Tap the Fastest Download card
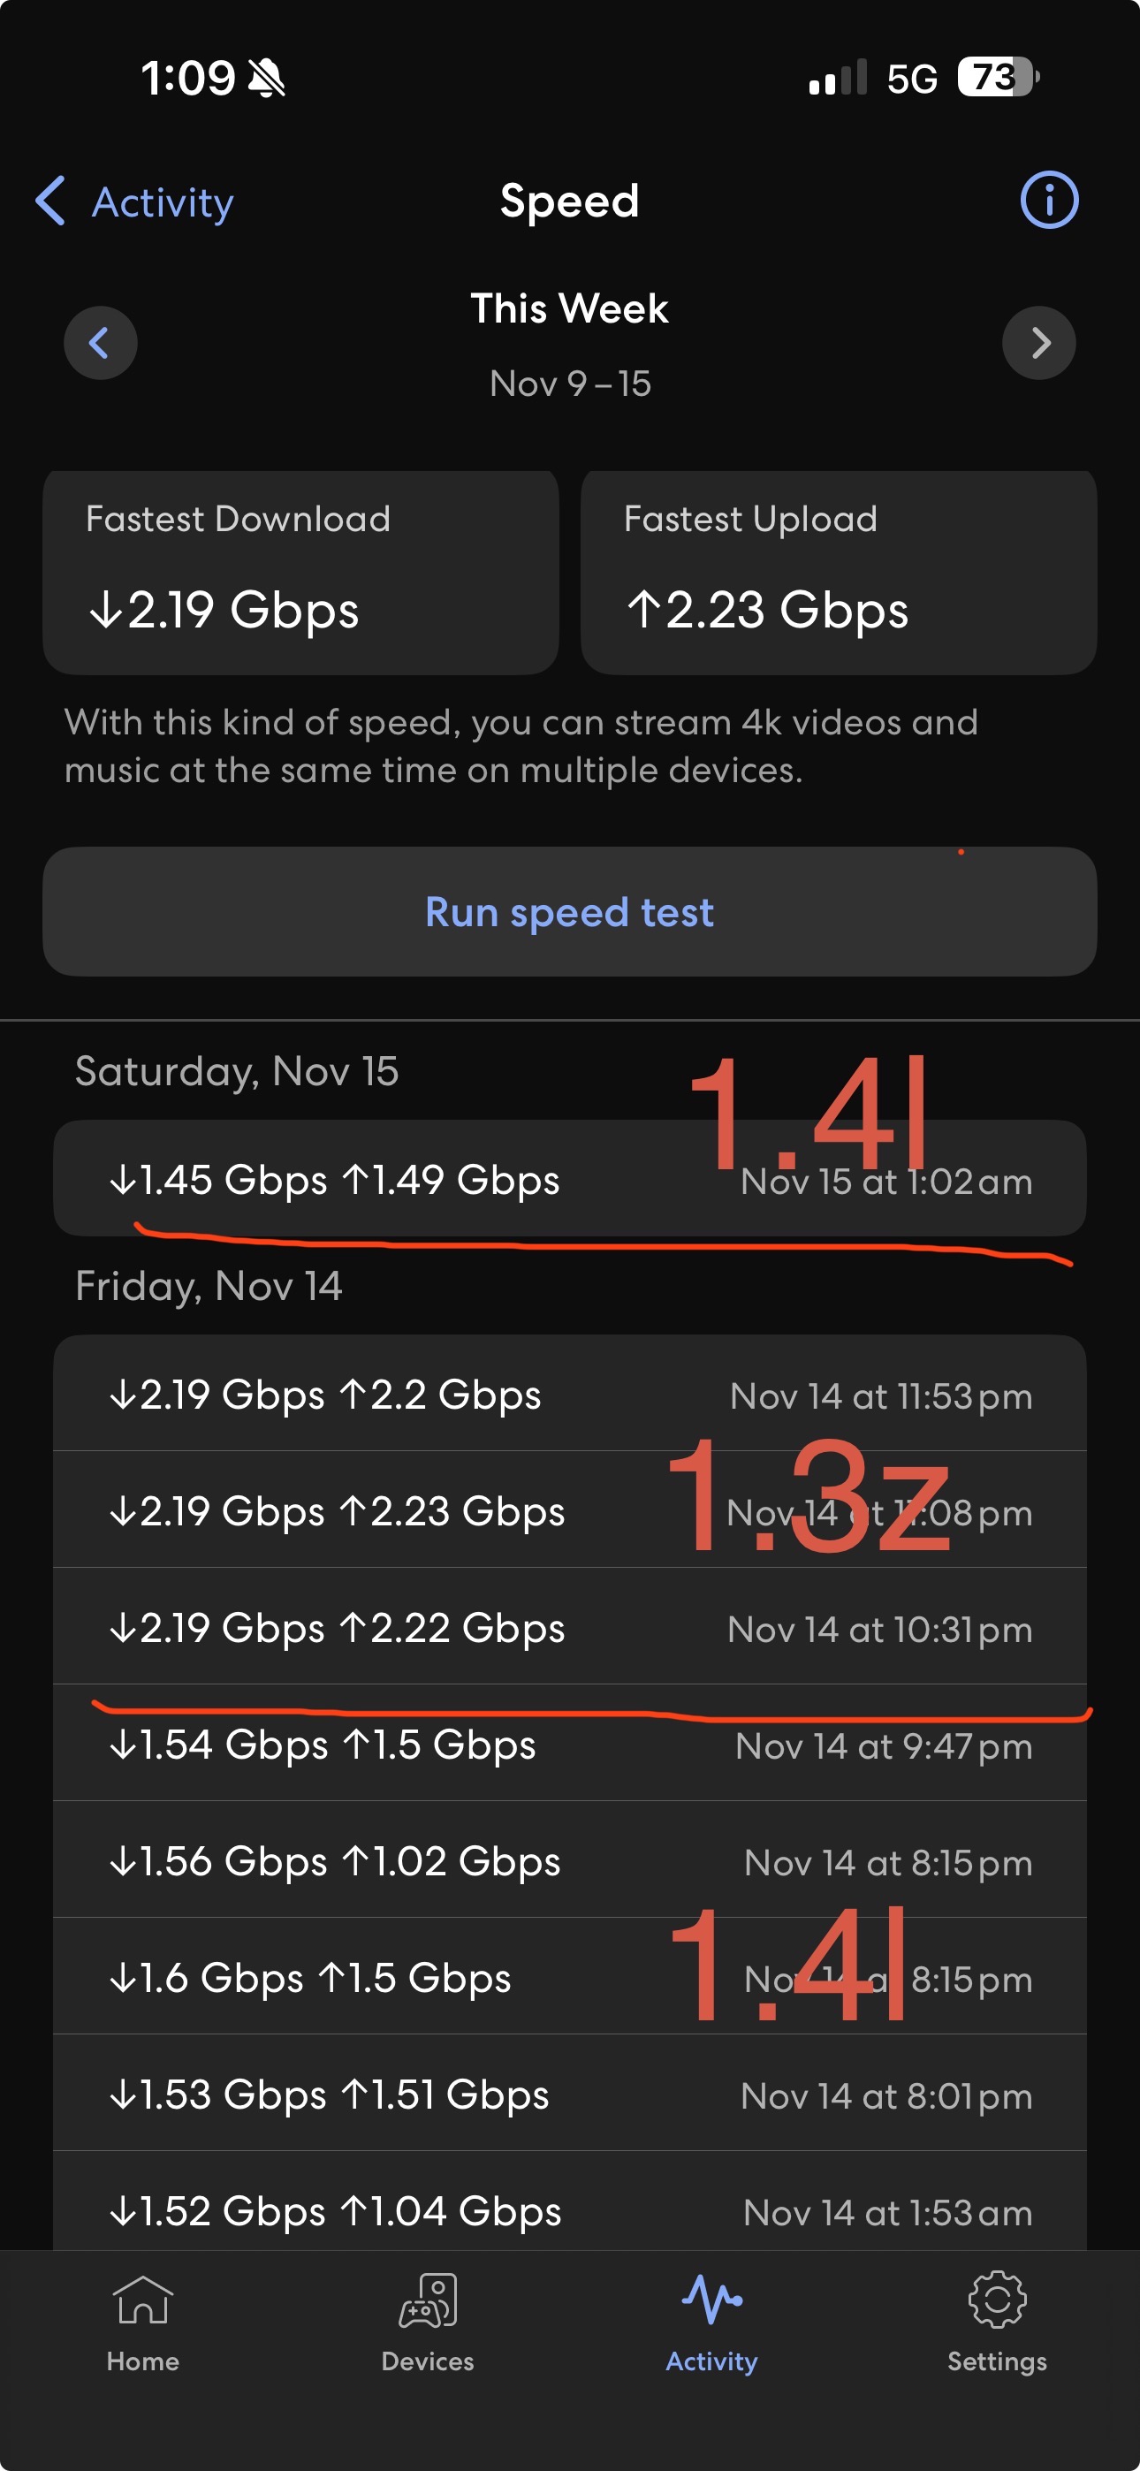 300,573
